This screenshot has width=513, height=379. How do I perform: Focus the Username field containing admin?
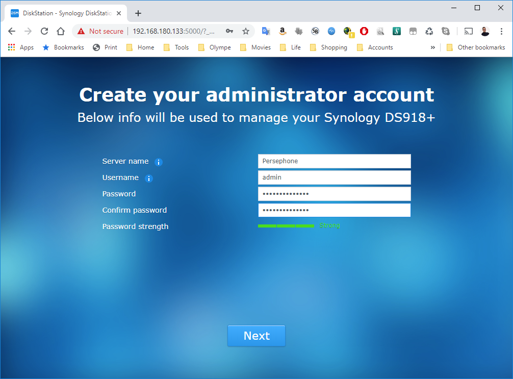335,178
